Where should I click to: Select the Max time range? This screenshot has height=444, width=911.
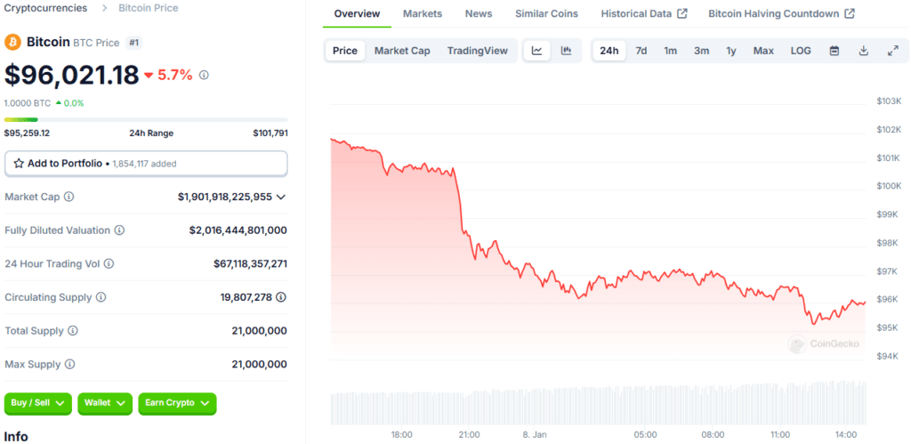click(763, 51)
